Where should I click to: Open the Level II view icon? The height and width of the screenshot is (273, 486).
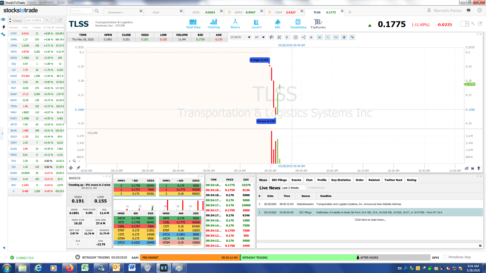click(256, 24)
